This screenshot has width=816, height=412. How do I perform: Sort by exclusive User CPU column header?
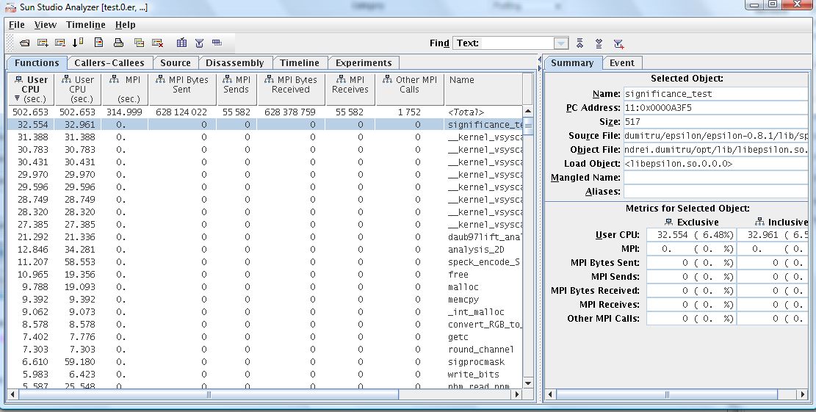[x=31, y=89]
